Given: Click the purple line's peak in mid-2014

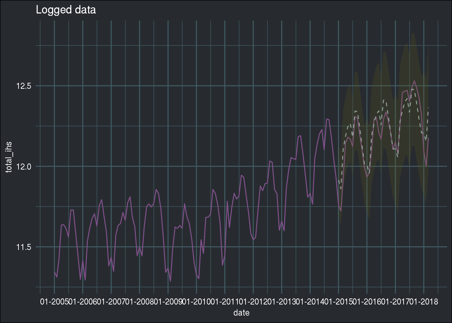Looking at the screenshot, I should point(326,119).
